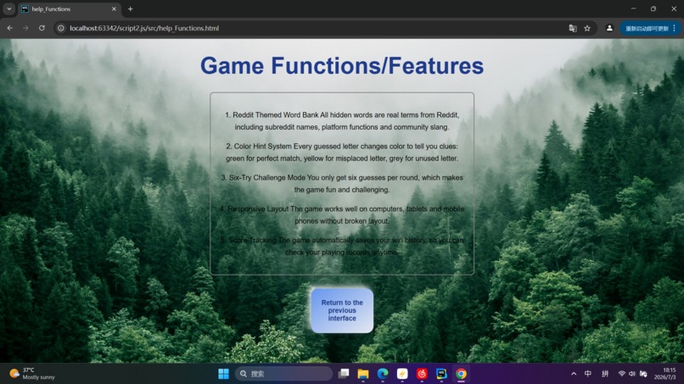Image resolution: width=684 pixels, height=384 pixels.
Task: Launch Microsoft Edge from the taskbar
Action: click(x=383, y=374)
